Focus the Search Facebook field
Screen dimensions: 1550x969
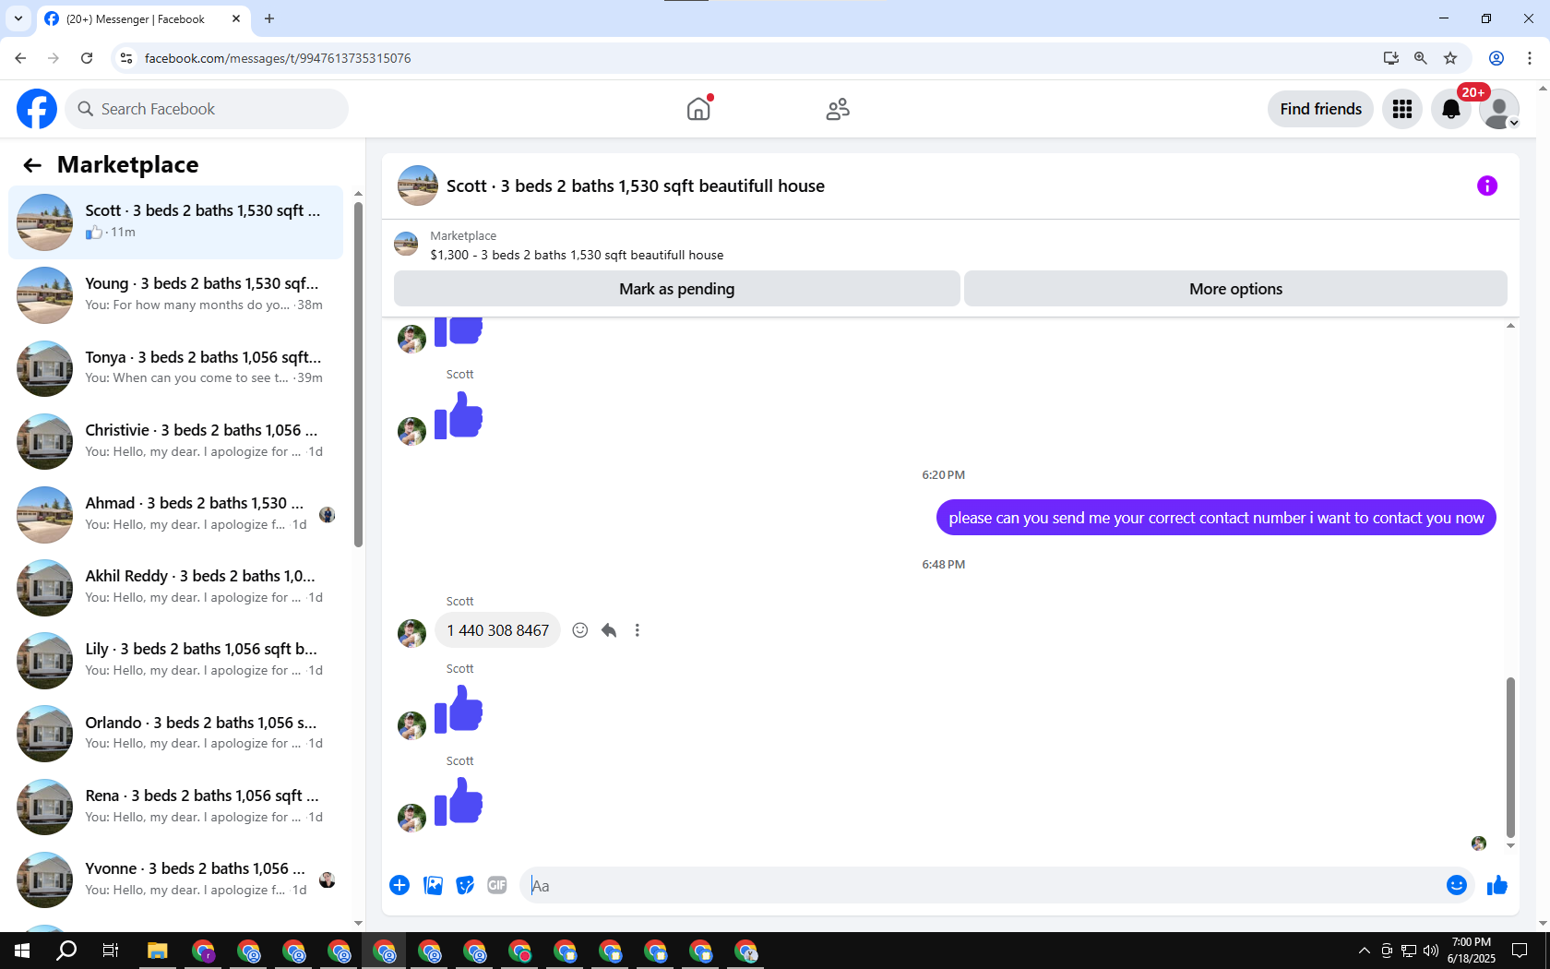click(x=207, y=109)
